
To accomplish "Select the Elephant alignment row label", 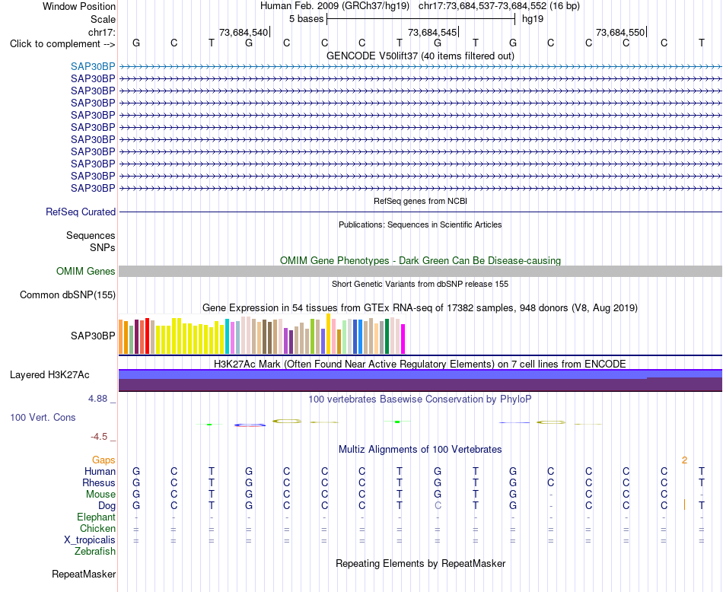I will coord(97,517).
